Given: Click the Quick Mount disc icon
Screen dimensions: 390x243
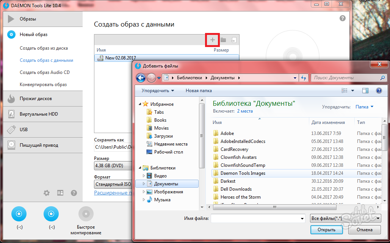Looking at the screenshot, I should (86, 214).
